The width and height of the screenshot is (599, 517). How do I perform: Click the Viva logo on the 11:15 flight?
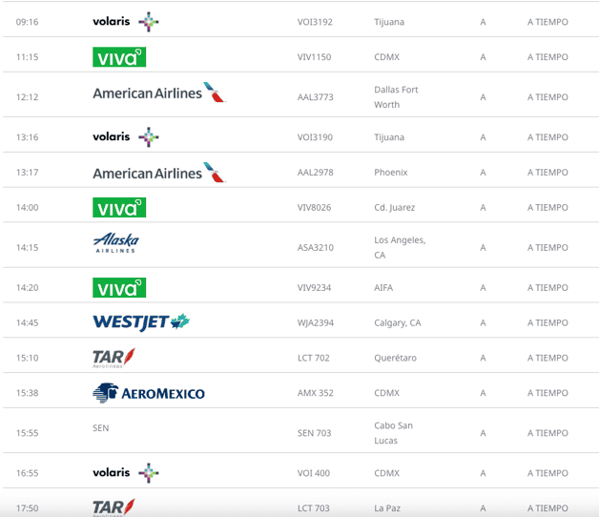(x=119, y=57)
